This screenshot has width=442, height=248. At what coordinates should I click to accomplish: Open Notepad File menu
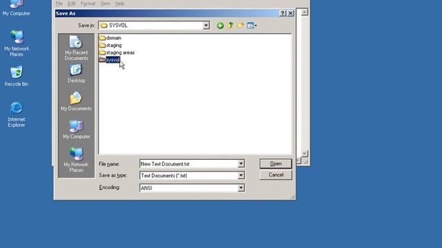pyautogui.click(x=59, y=3)
